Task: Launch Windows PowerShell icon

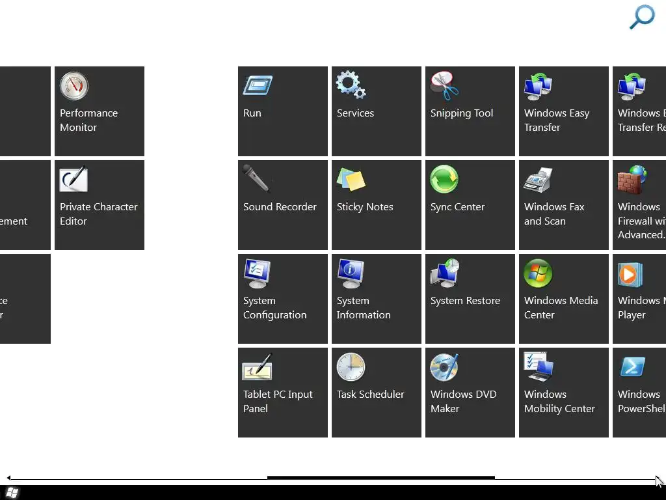Action: click(x=632, y=367)
